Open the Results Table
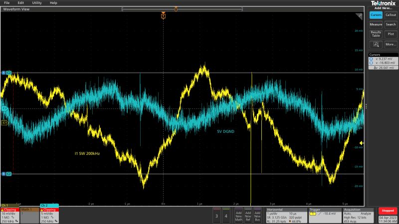Image resolution: width=399 pixels, height=224 pixels. tap(376, 34)
